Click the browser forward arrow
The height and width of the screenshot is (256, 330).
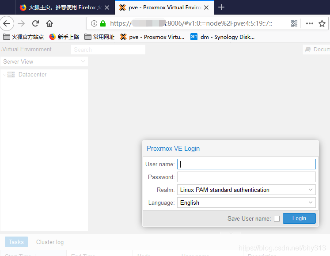tap(21, 23)
